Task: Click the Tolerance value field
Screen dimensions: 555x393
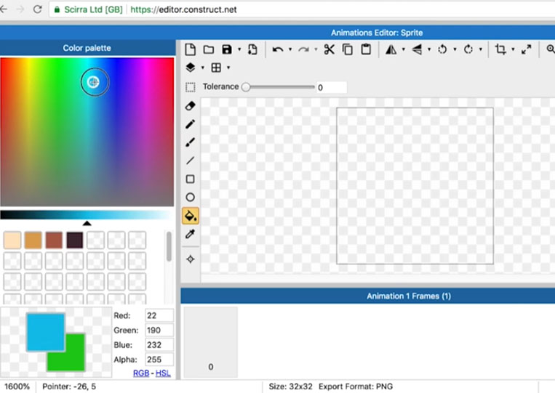Action: [x=331, y=87]
